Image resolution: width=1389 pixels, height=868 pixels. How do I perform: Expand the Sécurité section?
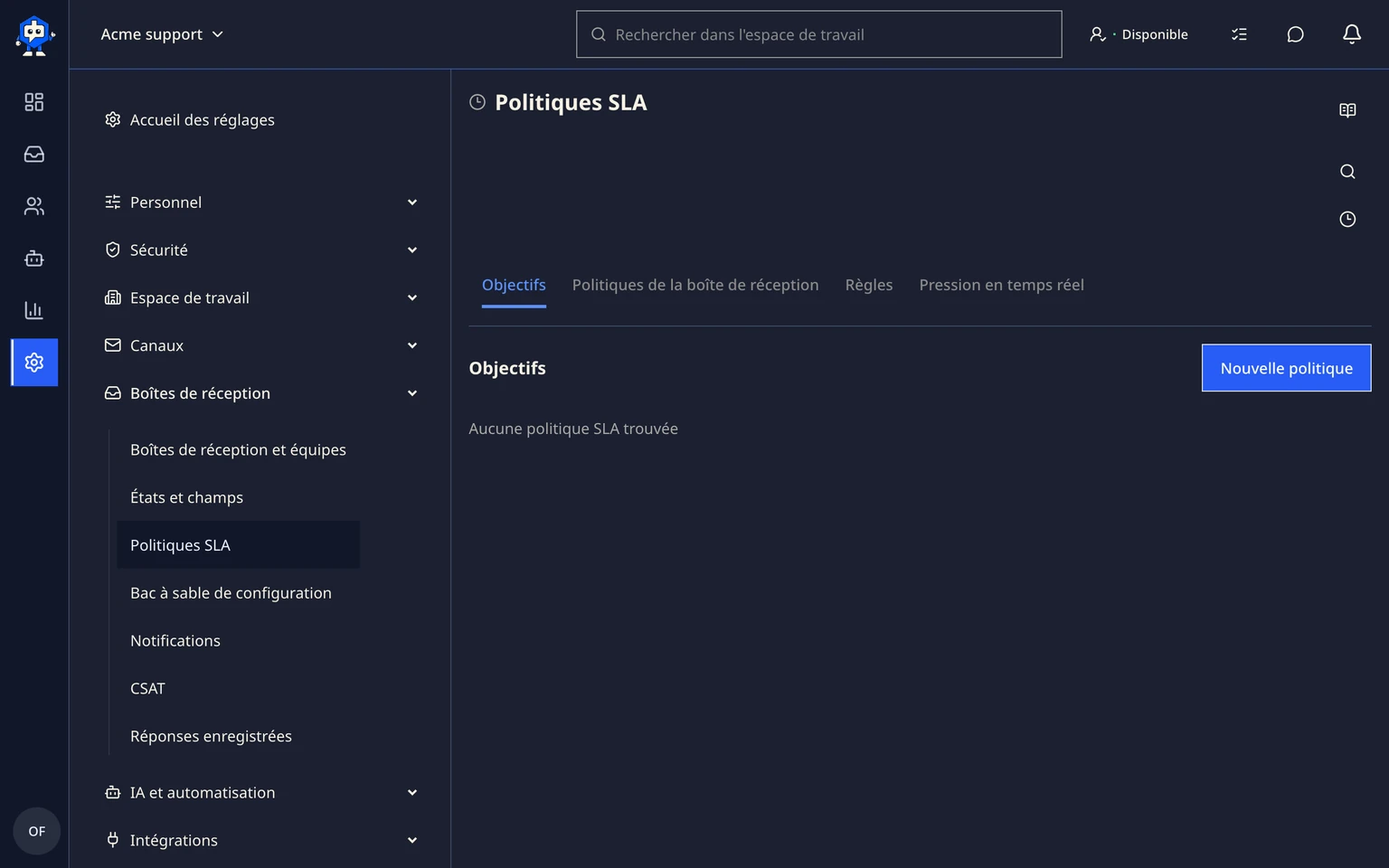coord(261,250)
